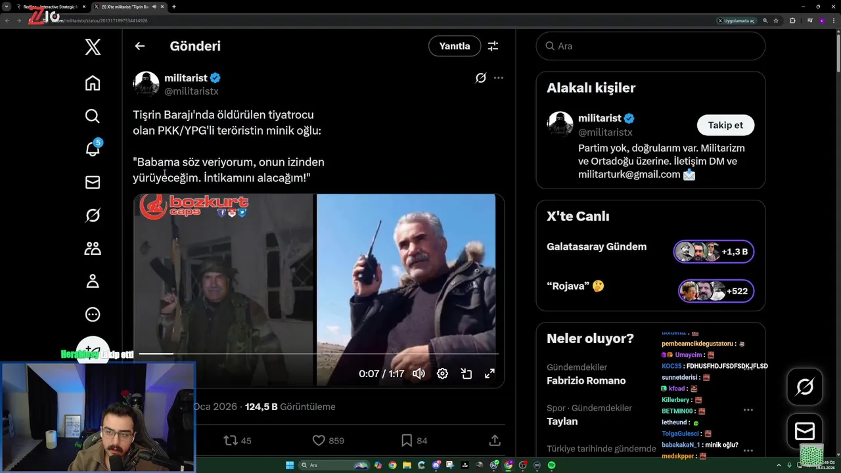Screen dimensions: 841x473
Task: Open tab search chevron in browser
Action: tap(7, 7)
